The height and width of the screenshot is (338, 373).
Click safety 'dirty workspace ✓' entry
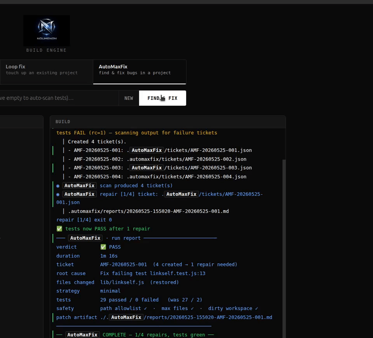click(x=233, y=308)
